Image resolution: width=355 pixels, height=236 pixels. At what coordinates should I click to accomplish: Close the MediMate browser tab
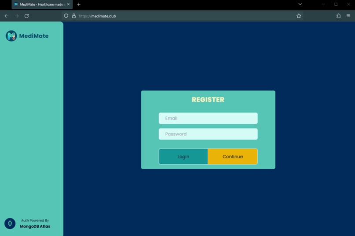coord(68,4)
